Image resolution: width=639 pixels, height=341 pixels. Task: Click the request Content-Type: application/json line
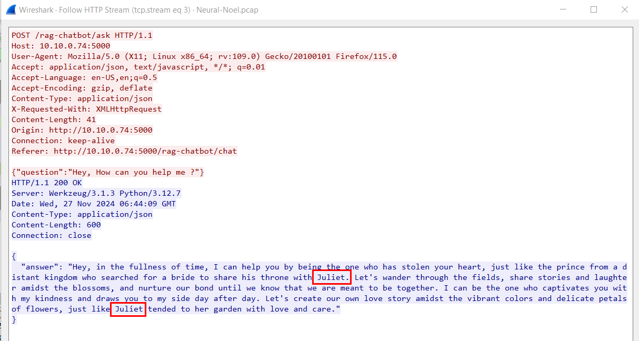(82, 98)
